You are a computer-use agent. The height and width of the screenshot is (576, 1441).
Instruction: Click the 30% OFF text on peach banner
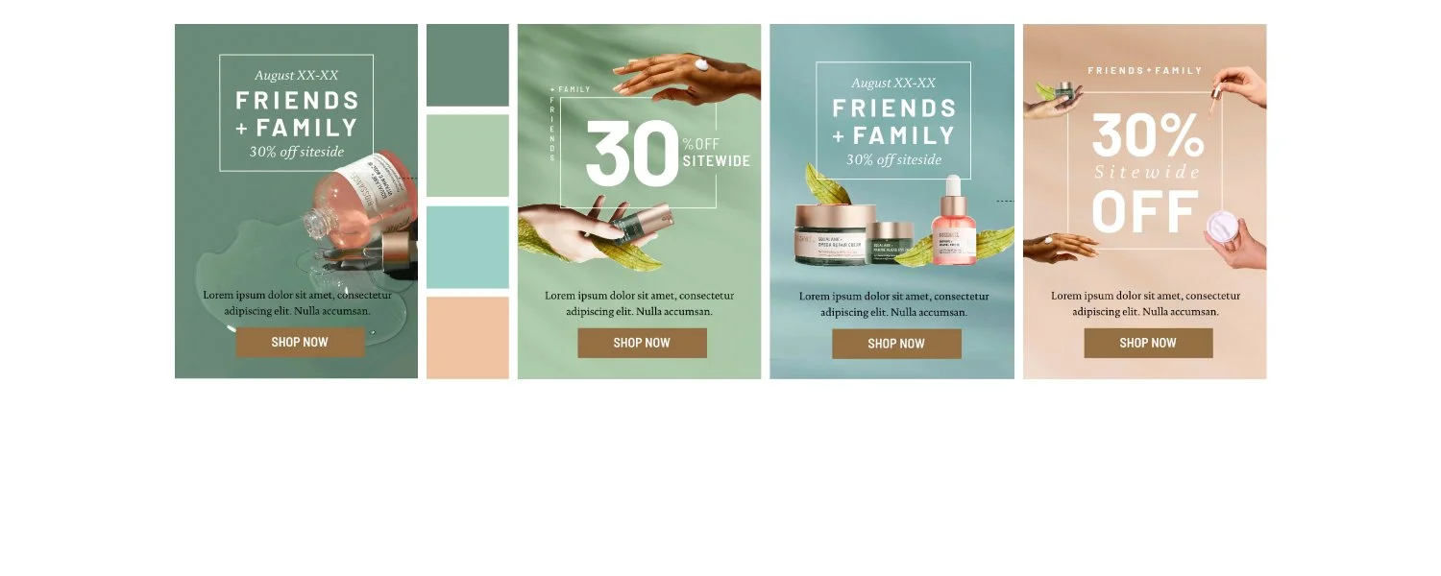[x=1147, y=174]
